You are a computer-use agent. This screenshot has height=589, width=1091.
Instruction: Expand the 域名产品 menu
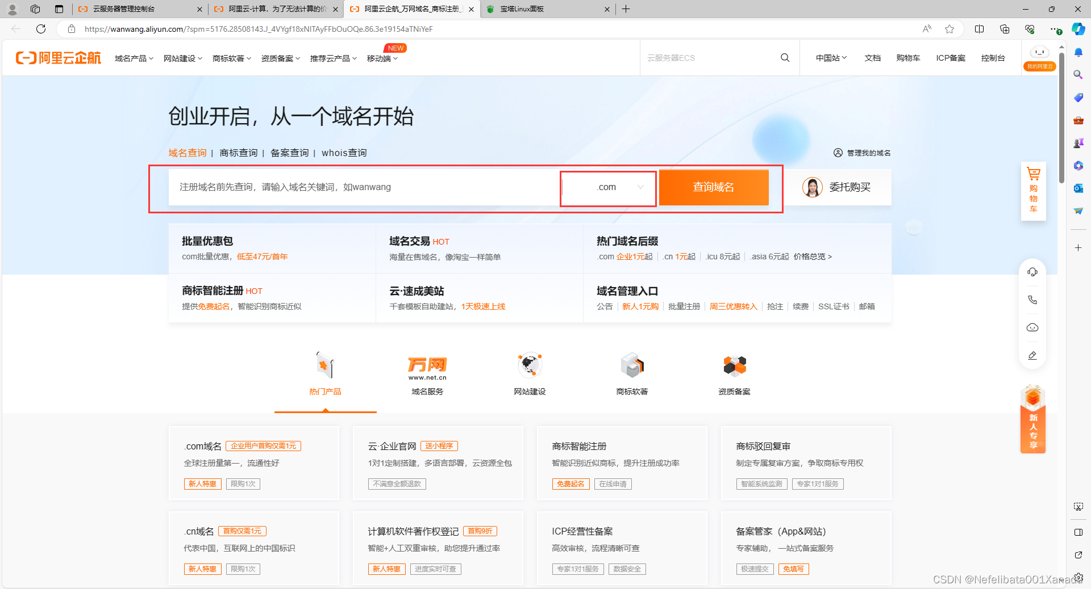134,58
